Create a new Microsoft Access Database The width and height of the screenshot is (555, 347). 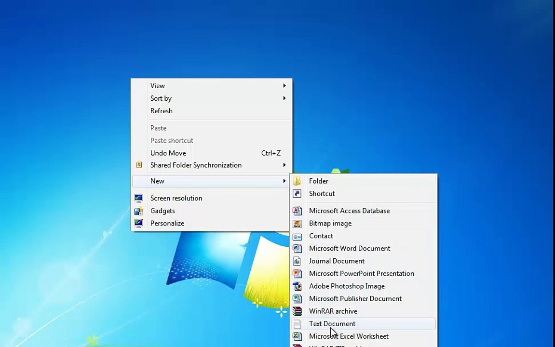tap(364, 211)
